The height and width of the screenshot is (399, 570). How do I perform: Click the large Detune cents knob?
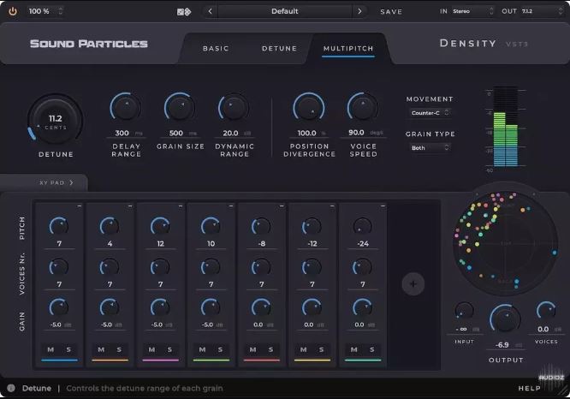[56, 121]
